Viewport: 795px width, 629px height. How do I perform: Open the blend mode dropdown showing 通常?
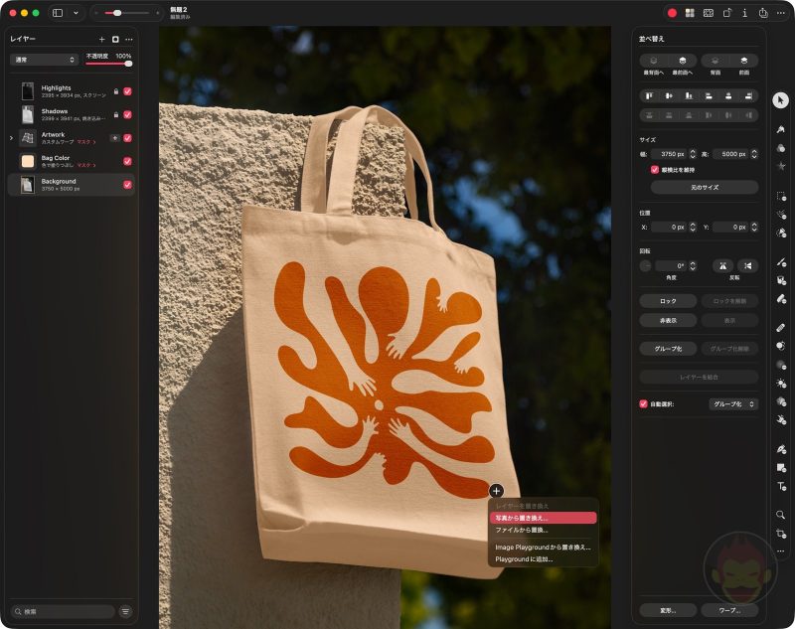tap(46, 60)
